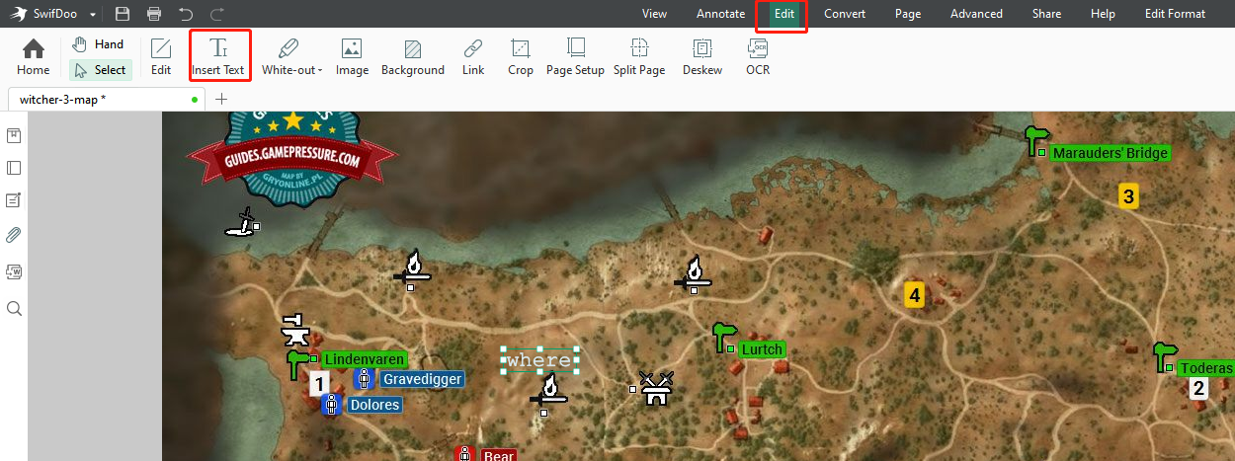This screenshot has width=1235, height=461.
Task: Click the boat harbor icon on map
Action: pyautogui.click(x=240, y=221)
